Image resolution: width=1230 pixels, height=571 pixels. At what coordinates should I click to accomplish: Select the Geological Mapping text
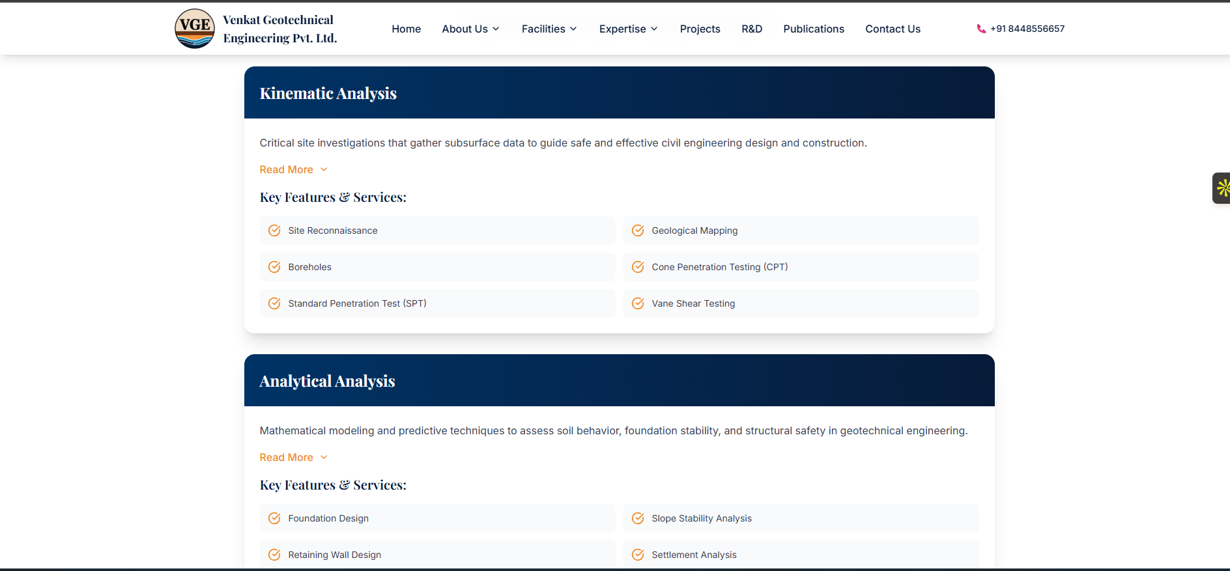[695, 230]
